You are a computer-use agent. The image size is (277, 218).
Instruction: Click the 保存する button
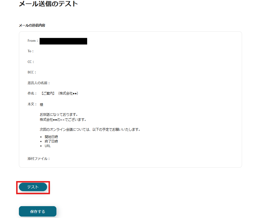[38, 212]
